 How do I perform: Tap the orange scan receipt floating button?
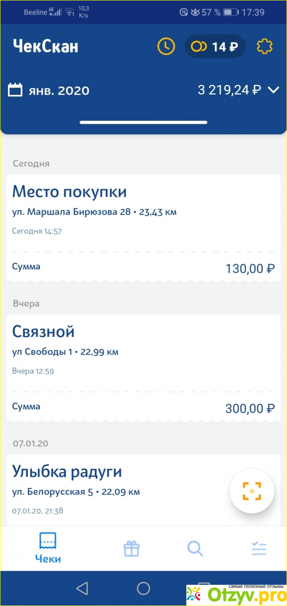(x=252, y=491)
